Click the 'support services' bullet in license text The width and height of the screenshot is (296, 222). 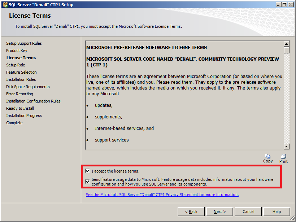click(x=112, y=140)
